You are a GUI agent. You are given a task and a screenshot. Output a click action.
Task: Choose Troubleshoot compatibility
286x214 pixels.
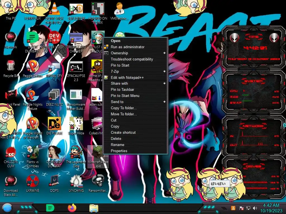click(136, 59)
